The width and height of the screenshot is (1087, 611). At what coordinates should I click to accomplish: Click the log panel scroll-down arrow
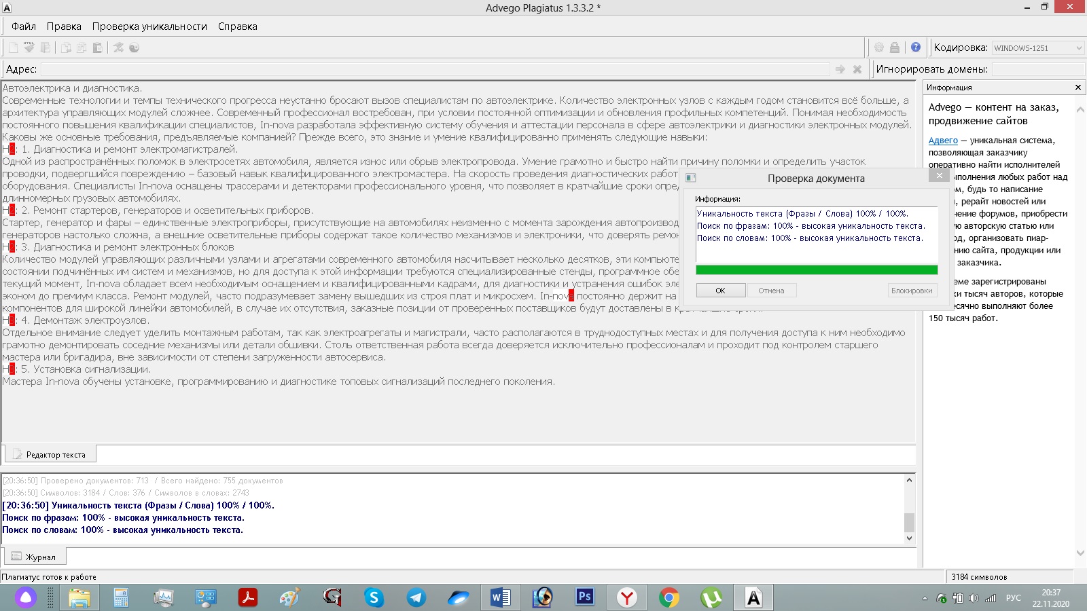[909, 538]
